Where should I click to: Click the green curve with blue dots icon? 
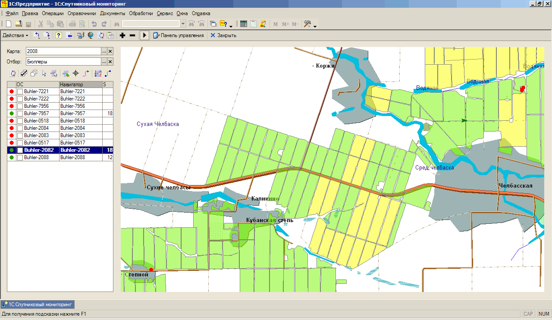108,73
